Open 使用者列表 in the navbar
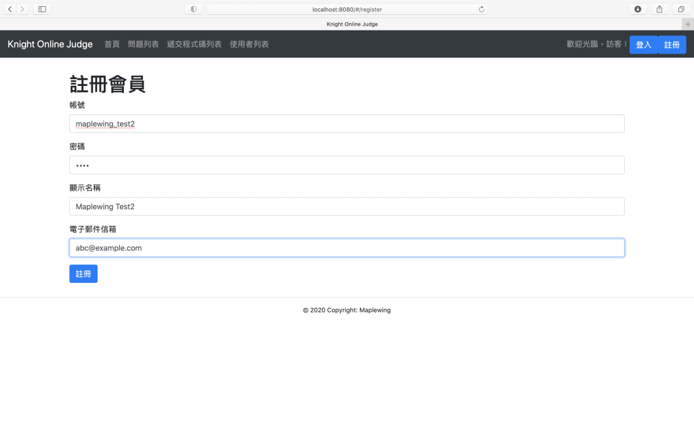The height and width of the screenshot is (433, 694). tap(249, 44)
